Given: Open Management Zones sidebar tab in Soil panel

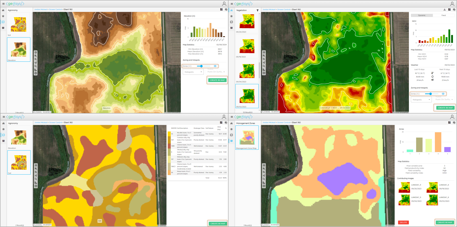Looking at the screenshot, I should (x=3, y=141).
